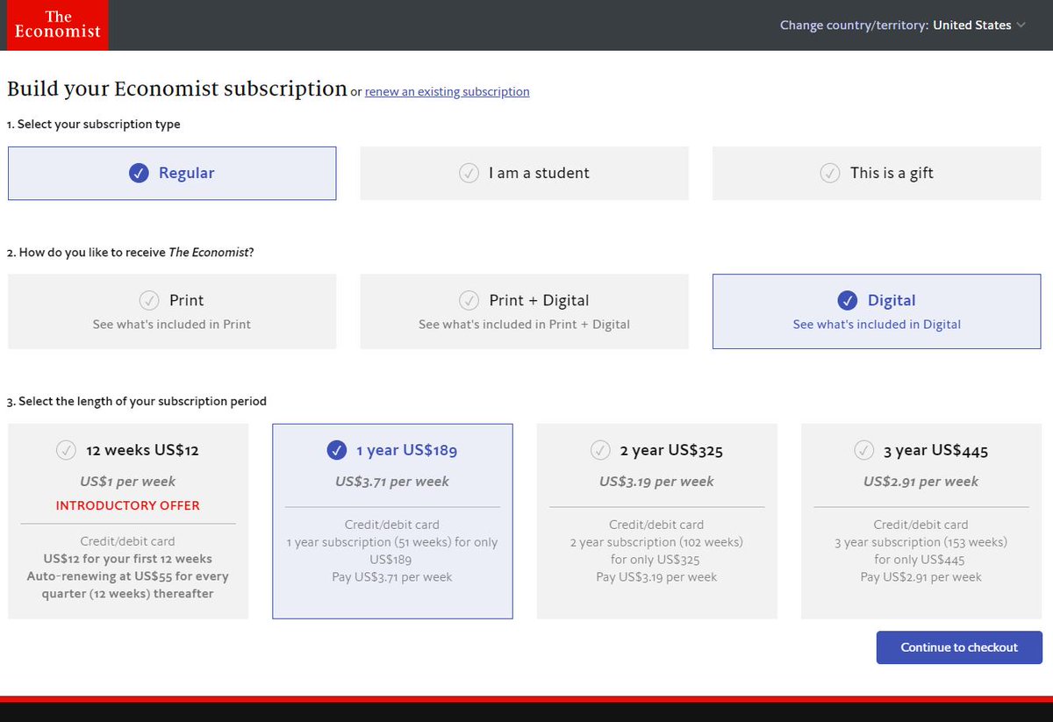Click "renew an existing subscription" link

coord(448,91)
